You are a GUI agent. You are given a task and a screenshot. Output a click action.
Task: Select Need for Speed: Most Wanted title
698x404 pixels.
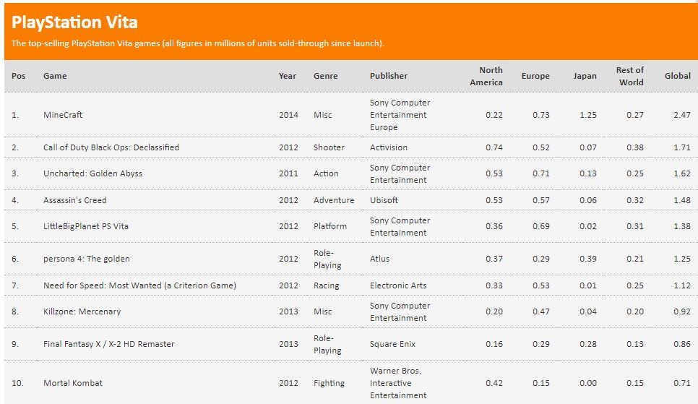[x=139, y=285]
